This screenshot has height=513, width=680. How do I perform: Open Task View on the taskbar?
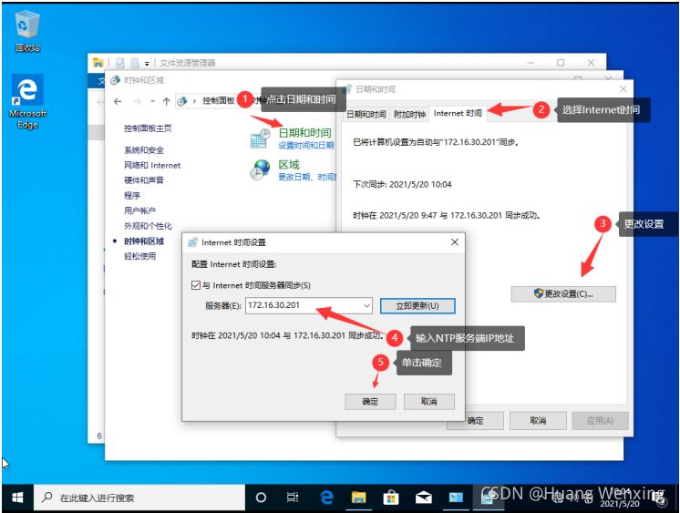[293, 498]
